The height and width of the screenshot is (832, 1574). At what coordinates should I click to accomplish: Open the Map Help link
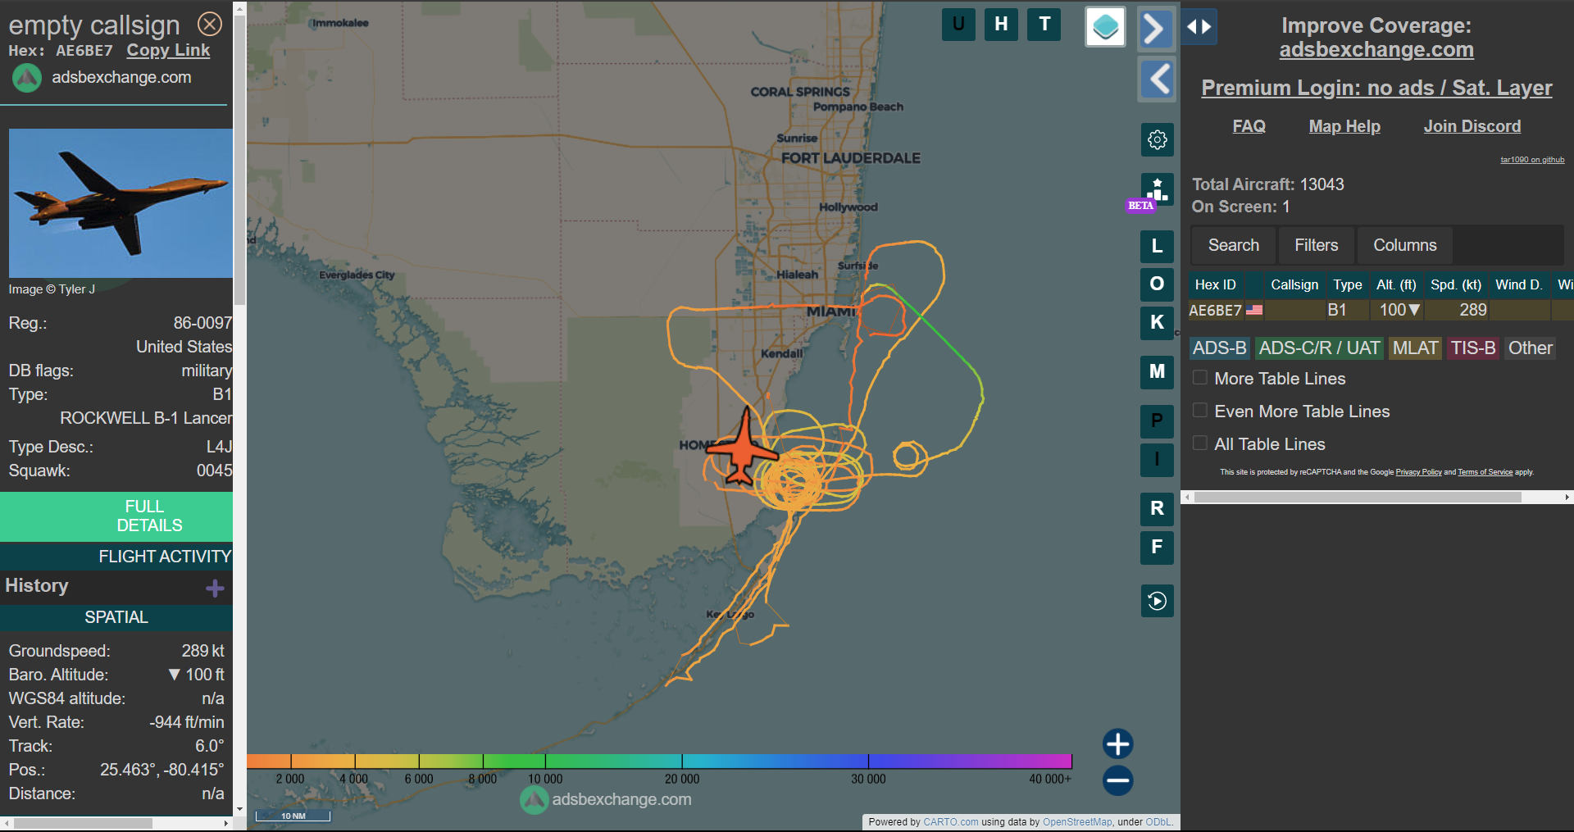coord(1344,126)
